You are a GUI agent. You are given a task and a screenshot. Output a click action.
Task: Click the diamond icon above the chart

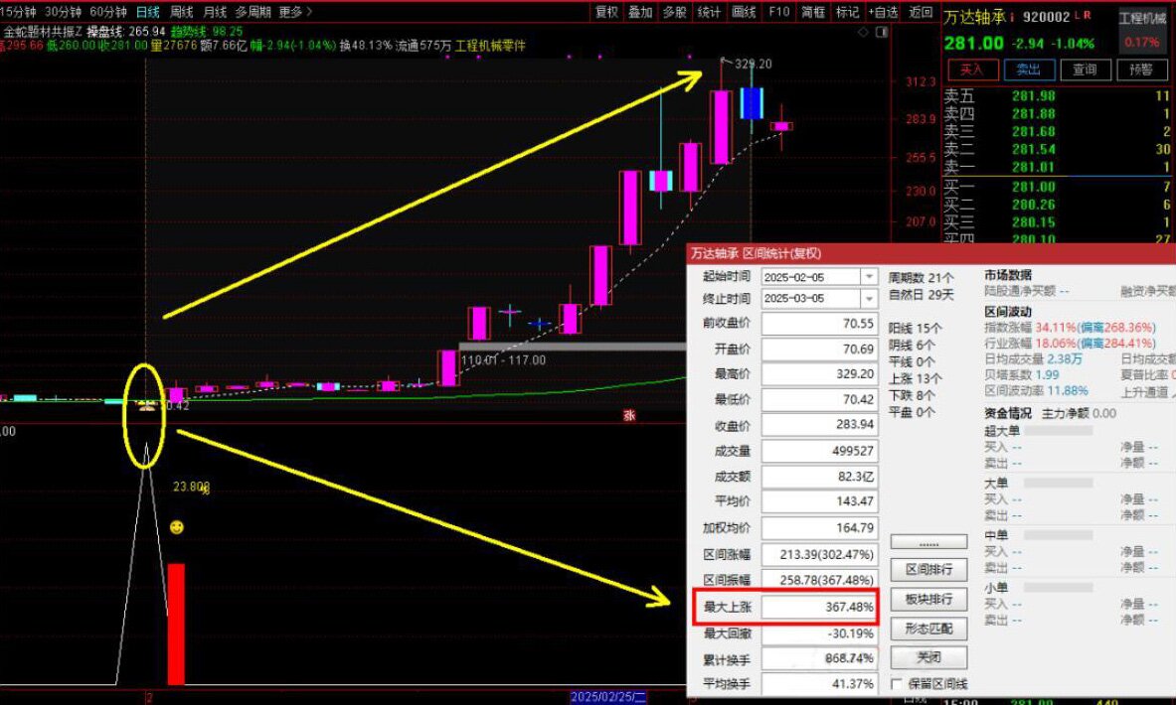(x=863, y=32)
